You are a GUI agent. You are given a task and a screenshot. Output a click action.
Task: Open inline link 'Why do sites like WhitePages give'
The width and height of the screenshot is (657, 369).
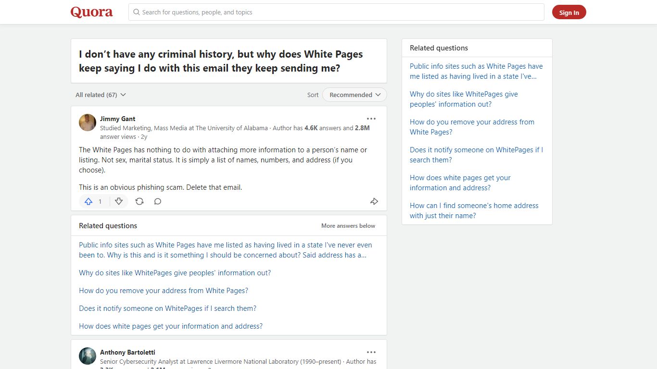point(175,273)
